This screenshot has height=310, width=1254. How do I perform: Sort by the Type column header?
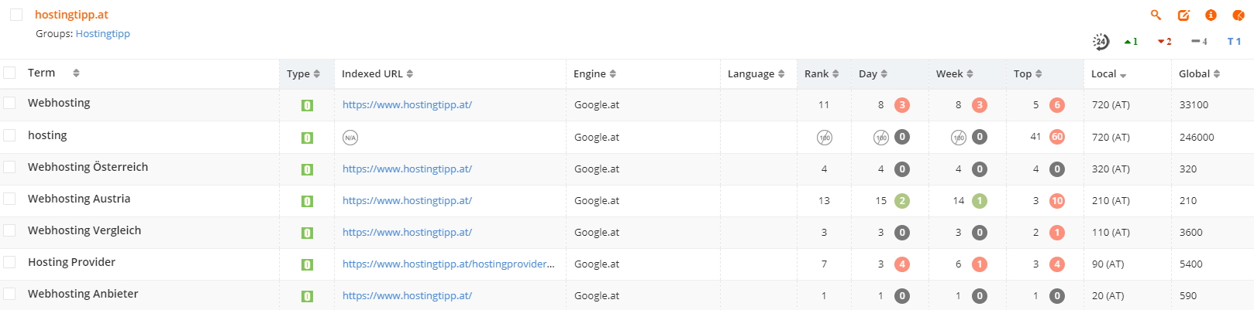[x=303, y=74]
